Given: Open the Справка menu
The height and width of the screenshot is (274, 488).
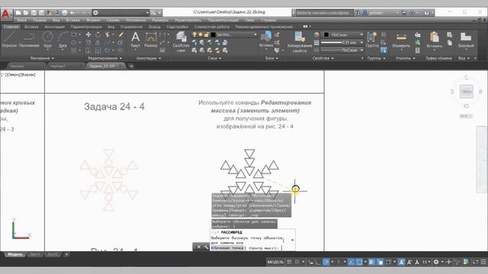Looking at the screenshot, I should [268, 20].
